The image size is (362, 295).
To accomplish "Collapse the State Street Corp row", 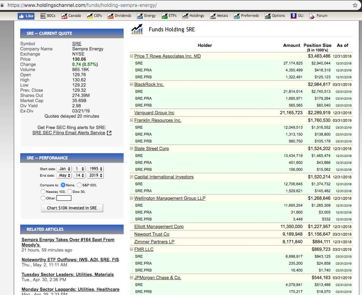I will [131, 149].
